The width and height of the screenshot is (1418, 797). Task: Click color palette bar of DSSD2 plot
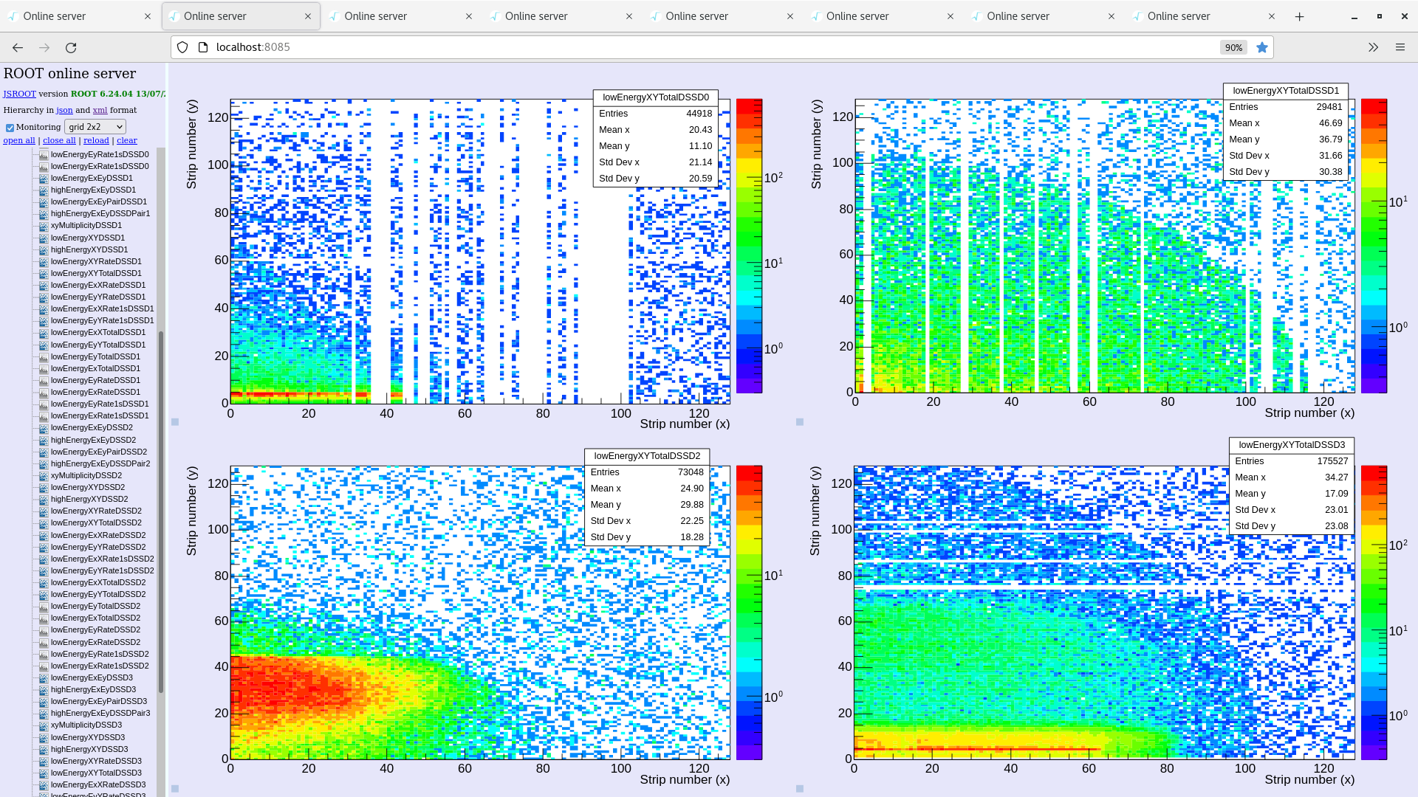pyautogui.click(x=749, y=612)
